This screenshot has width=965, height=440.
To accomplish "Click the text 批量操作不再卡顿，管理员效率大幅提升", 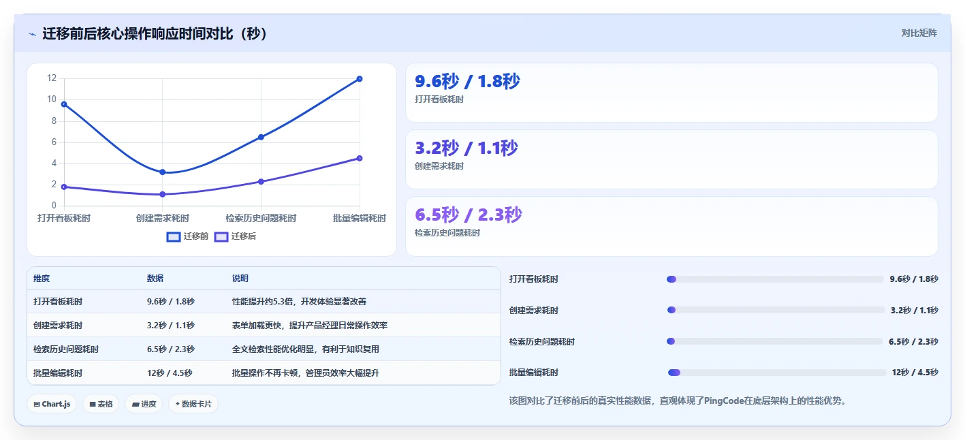I will 306,373.
